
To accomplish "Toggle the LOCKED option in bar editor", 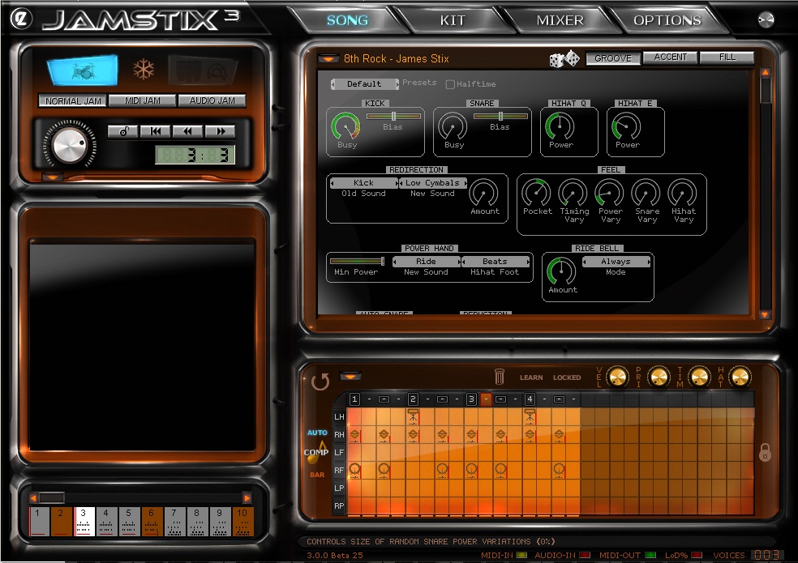I will point(567,377).
